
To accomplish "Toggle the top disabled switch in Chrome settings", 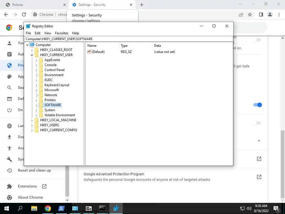I will (x=257, y=40).
